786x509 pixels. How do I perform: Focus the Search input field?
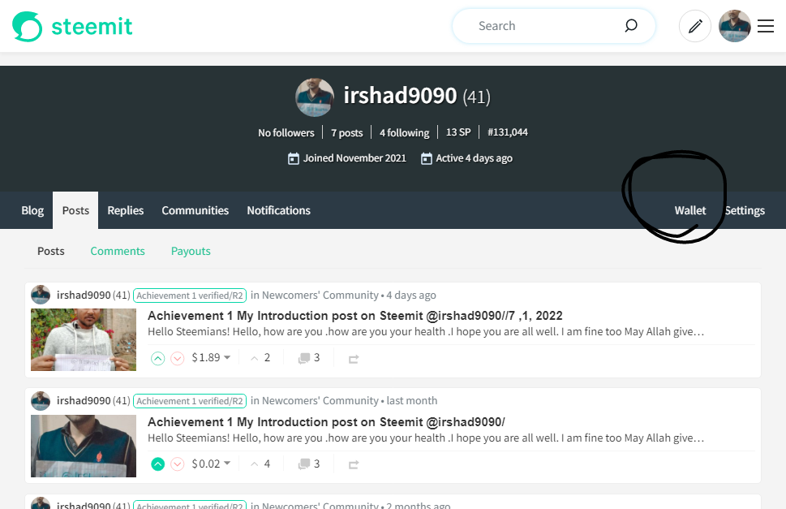[x=547, y=26]
